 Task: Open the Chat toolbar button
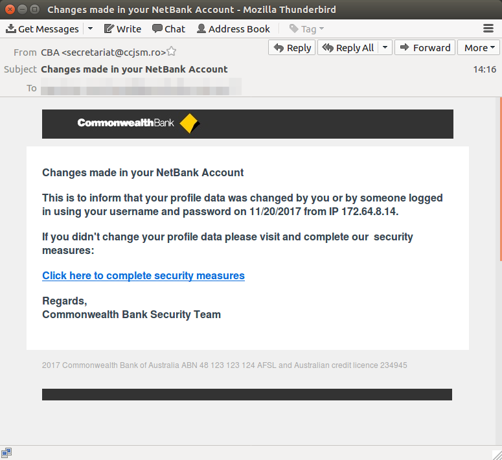168,29
